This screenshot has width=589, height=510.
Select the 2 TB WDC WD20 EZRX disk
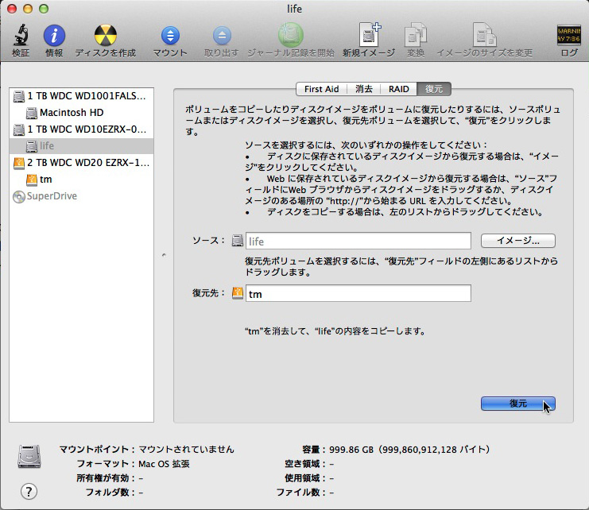point(87,163)
